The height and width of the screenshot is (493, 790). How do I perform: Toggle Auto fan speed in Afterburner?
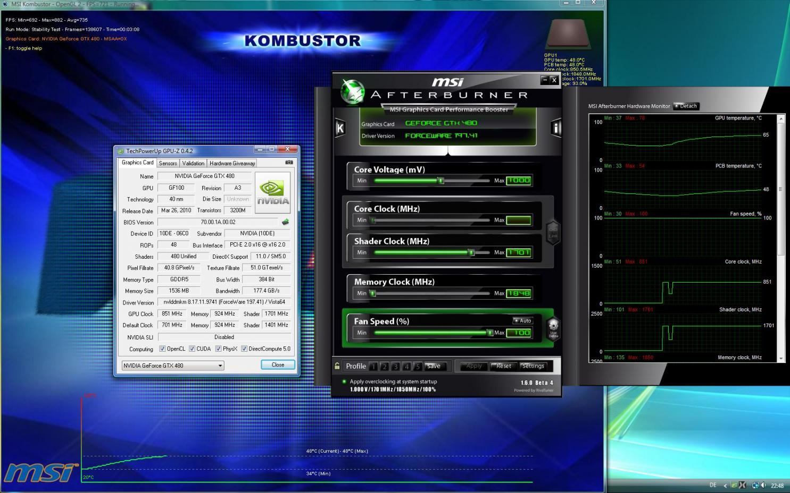[x=522, y=320]
